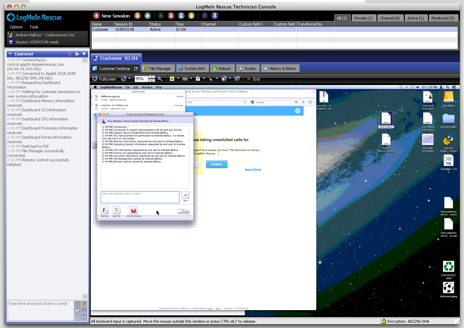
Task: Click the screen recording icon
Action: (x=224, y=79)
